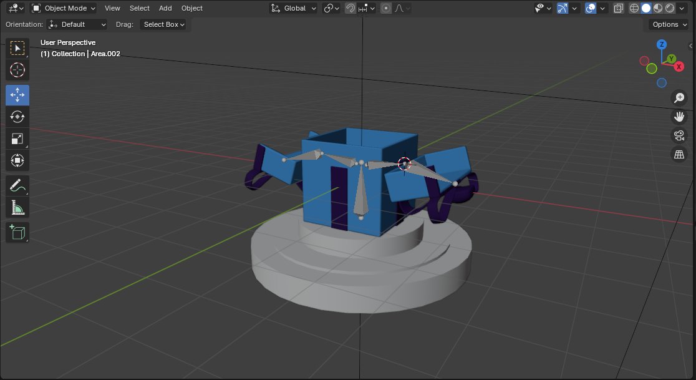696x380 pixels.
Task: Snap view to negative X axis
Action: 644,61
